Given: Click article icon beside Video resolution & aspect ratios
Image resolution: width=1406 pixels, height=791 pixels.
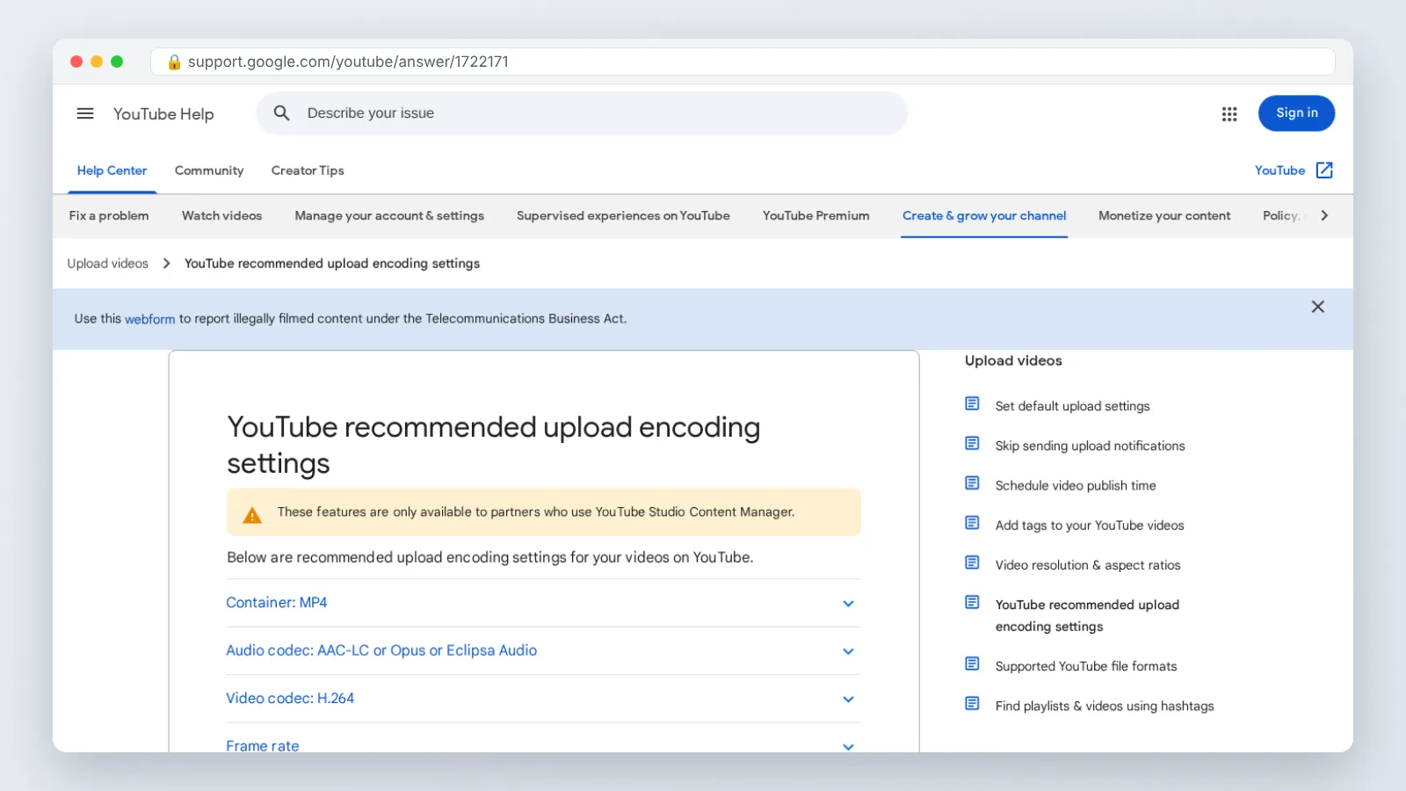Looking at the screenshot, I should click(x=972, y=562).
